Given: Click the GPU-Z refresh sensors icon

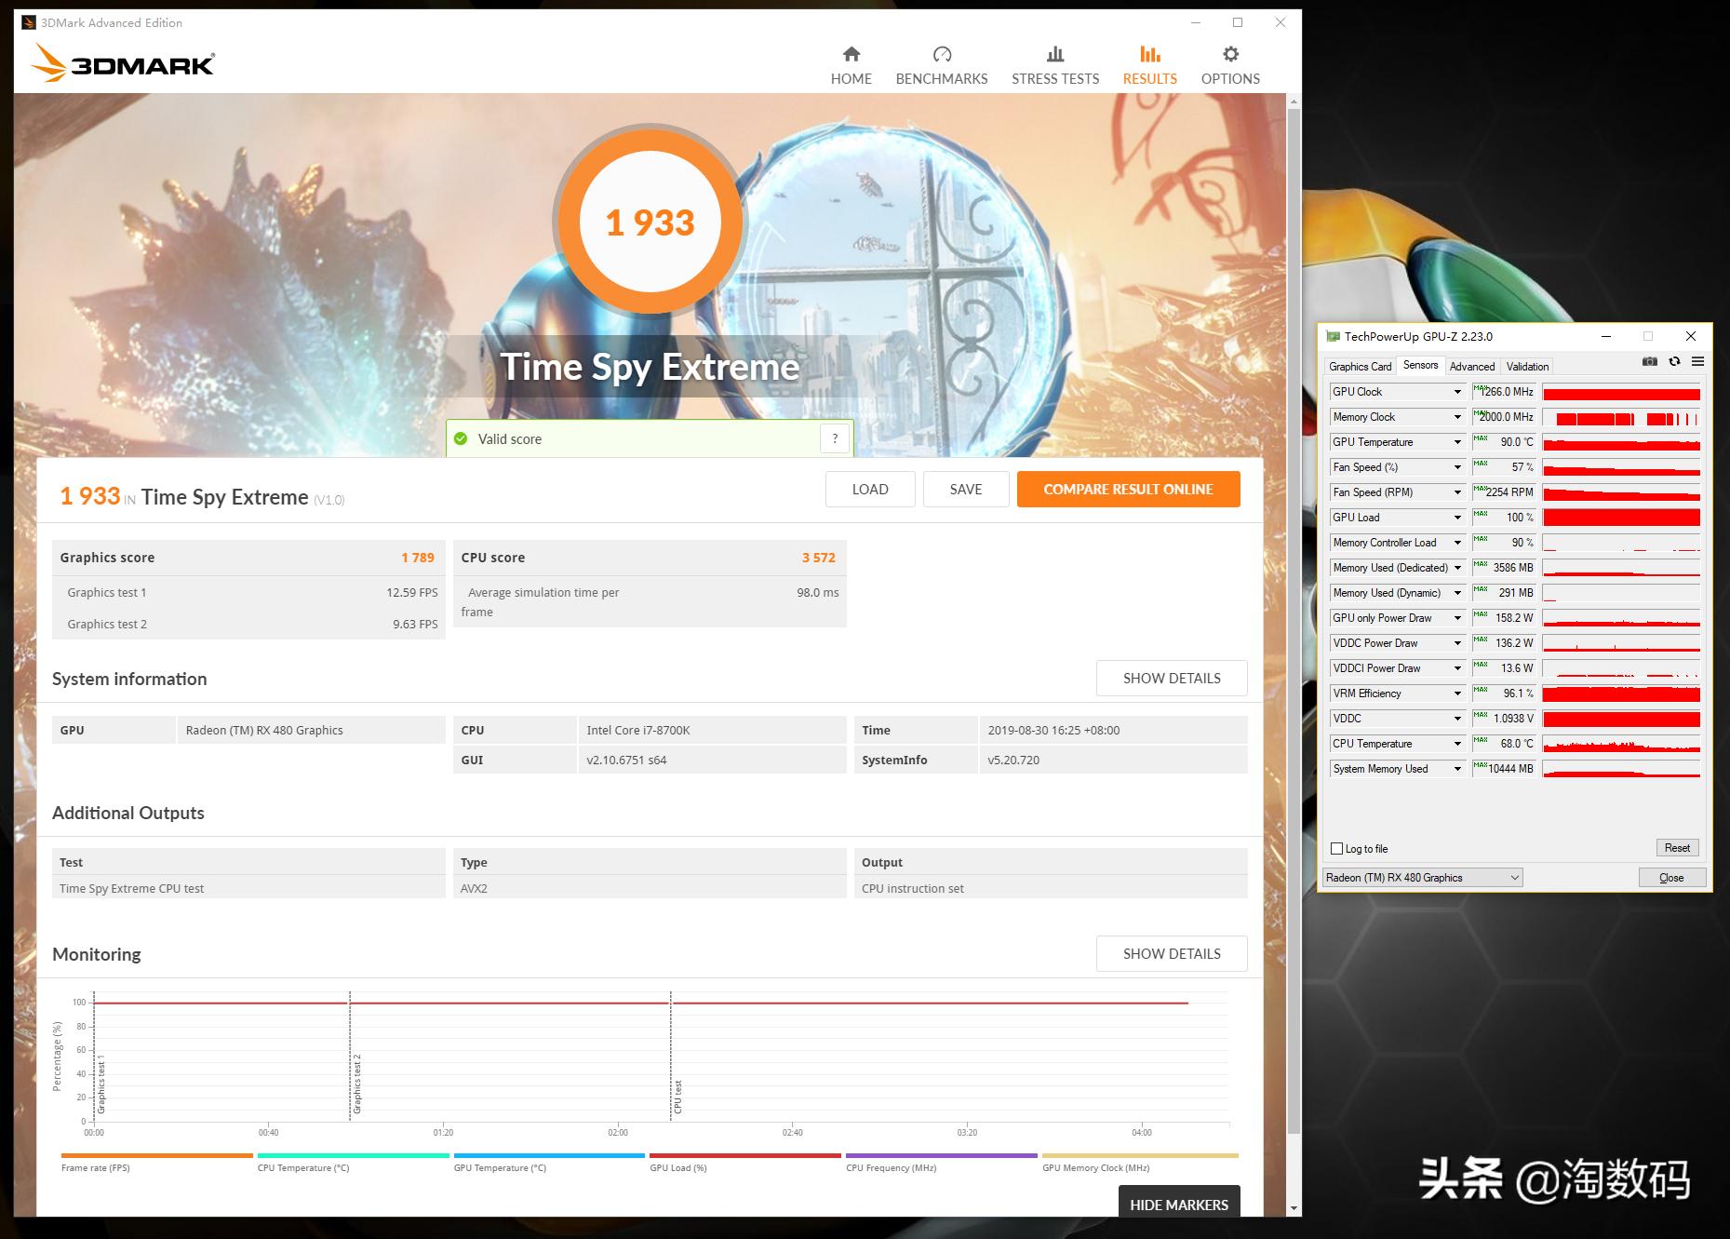Looking at the screenshot, I should point(1674,362).
